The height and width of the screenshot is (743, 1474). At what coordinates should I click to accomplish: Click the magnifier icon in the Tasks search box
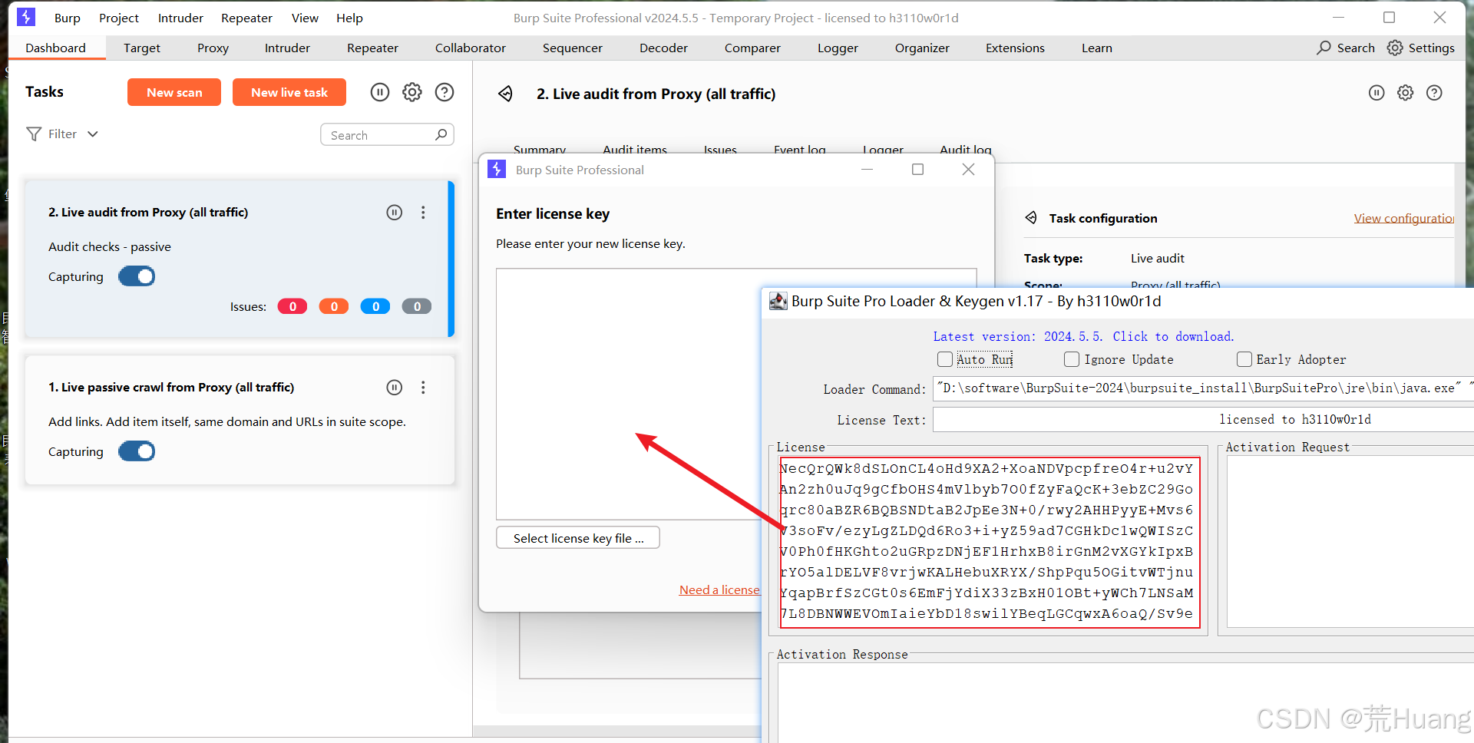pyautogui.click(x=441, y=134)
